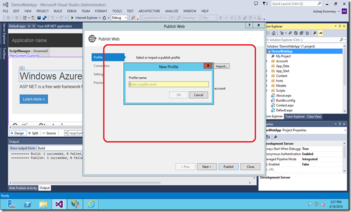
Task: Switch to Class View tab
Action: (x=314, y=117)
